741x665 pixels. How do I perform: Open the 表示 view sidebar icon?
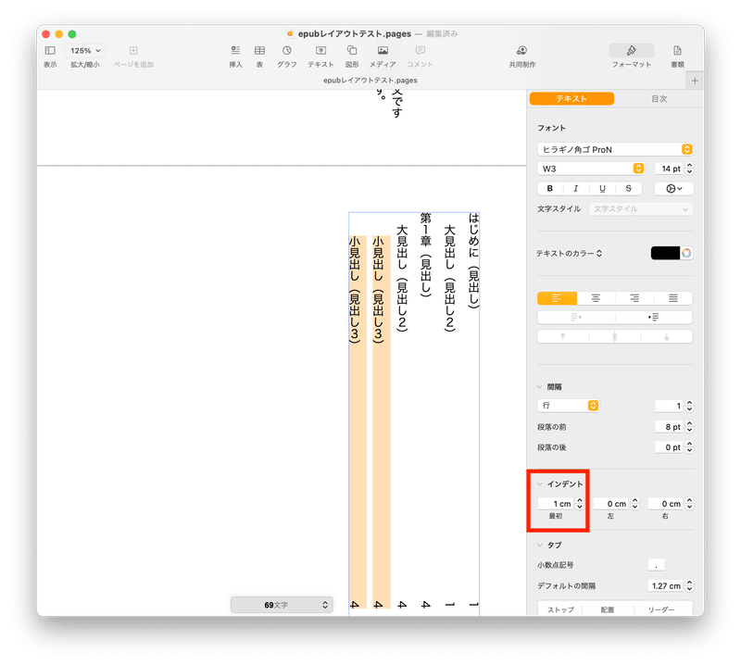(x=50, y=51)
